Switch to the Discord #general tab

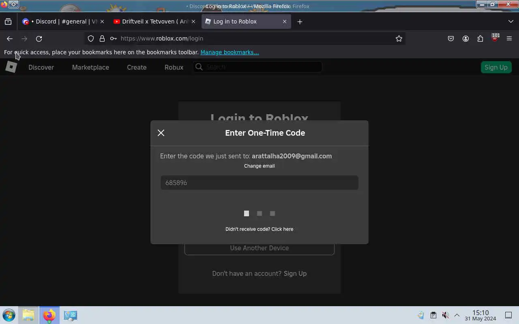tap(62, 21)
